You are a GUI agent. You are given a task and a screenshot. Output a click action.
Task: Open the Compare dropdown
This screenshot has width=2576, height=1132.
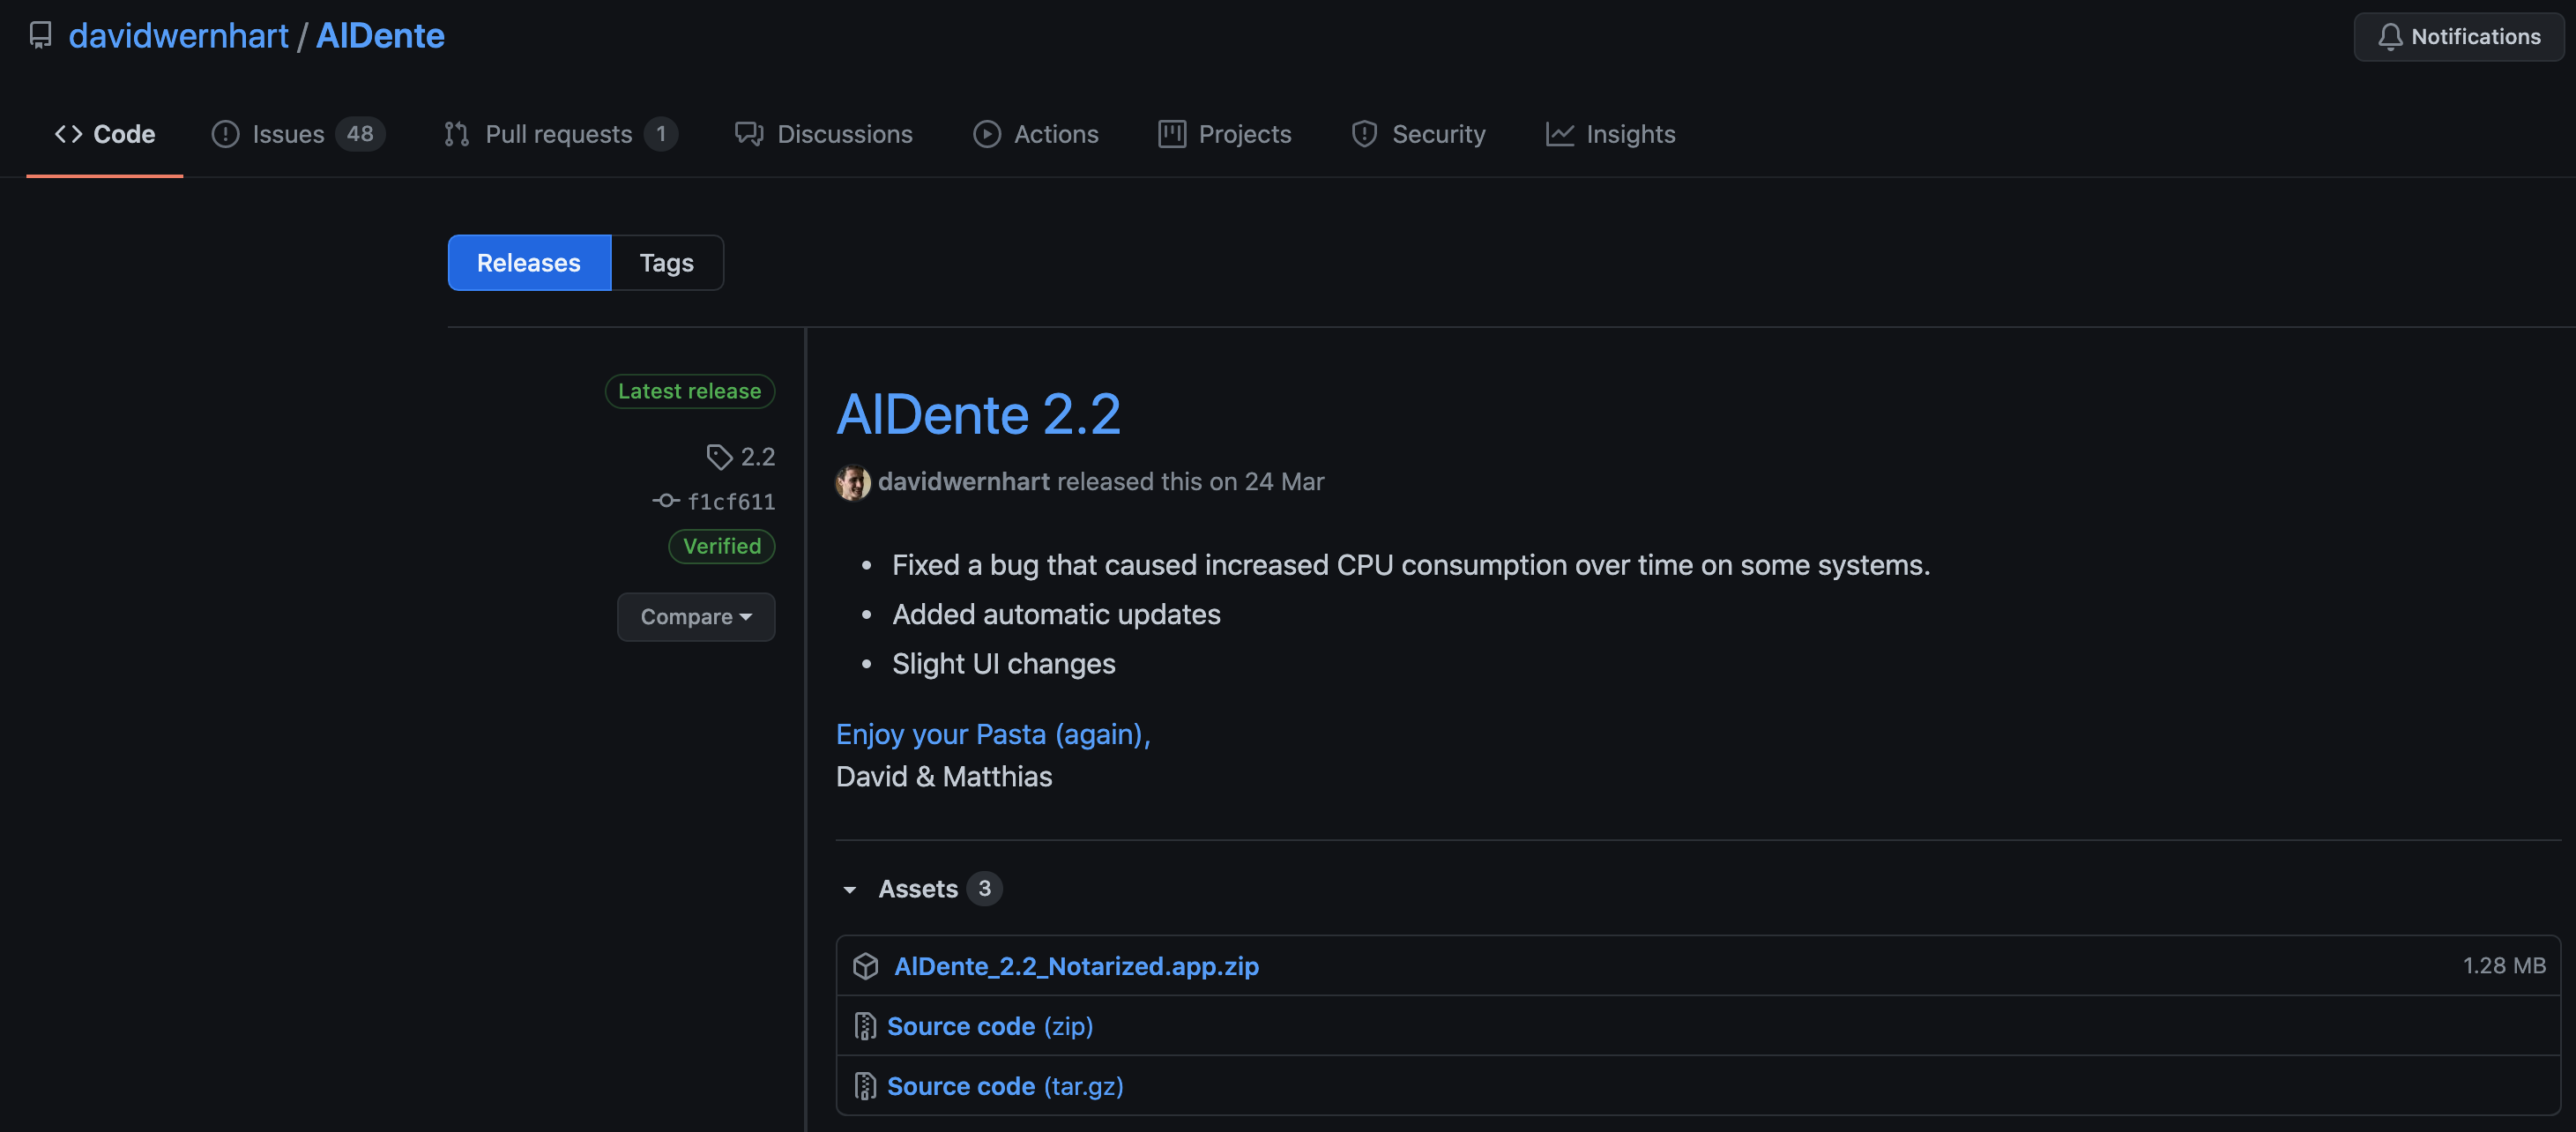pos(695,616)
